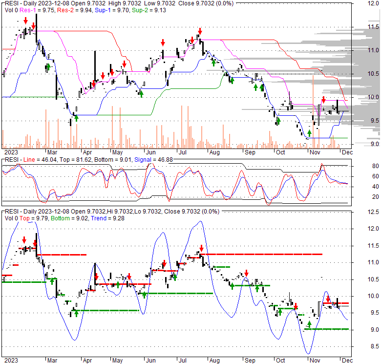The image size is (381, 364).
Task: Click the 10.0 axis label of lower trend chart
Action: (373, 296)
